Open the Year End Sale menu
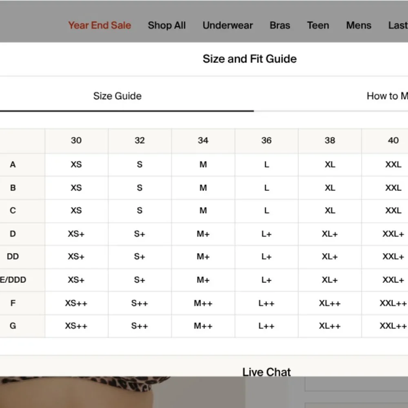 (x=100, y=25)
